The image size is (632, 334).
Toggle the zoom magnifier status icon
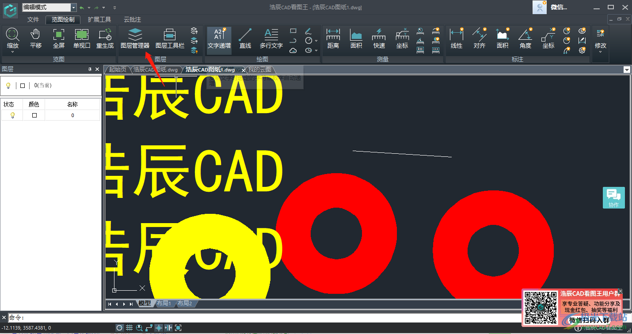point(139,328)
